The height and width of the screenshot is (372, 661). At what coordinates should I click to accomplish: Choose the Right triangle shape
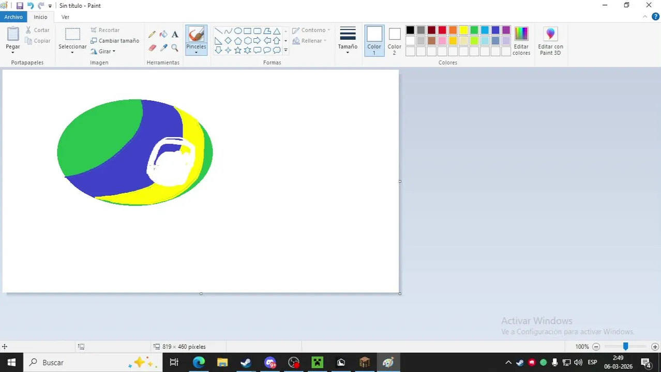pyautogui.click(x=218, y=41)
